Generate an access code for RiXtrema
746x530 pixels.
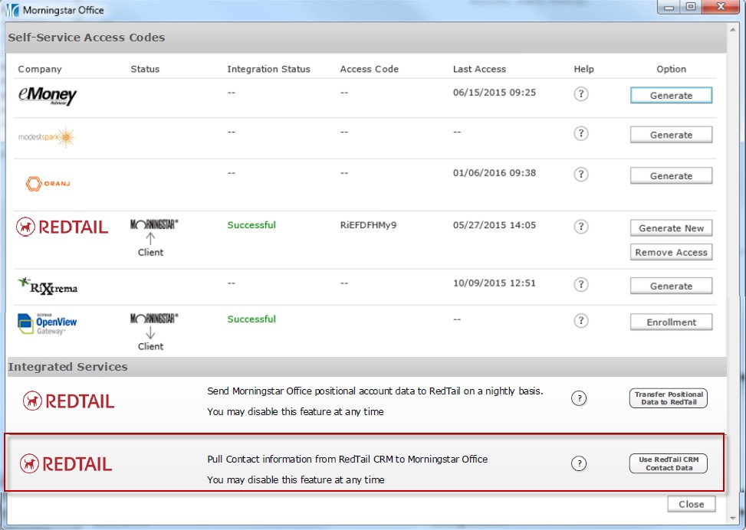click(x=671, y=286)
